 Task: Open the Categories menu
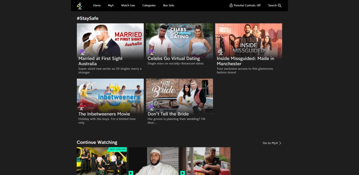149,5
